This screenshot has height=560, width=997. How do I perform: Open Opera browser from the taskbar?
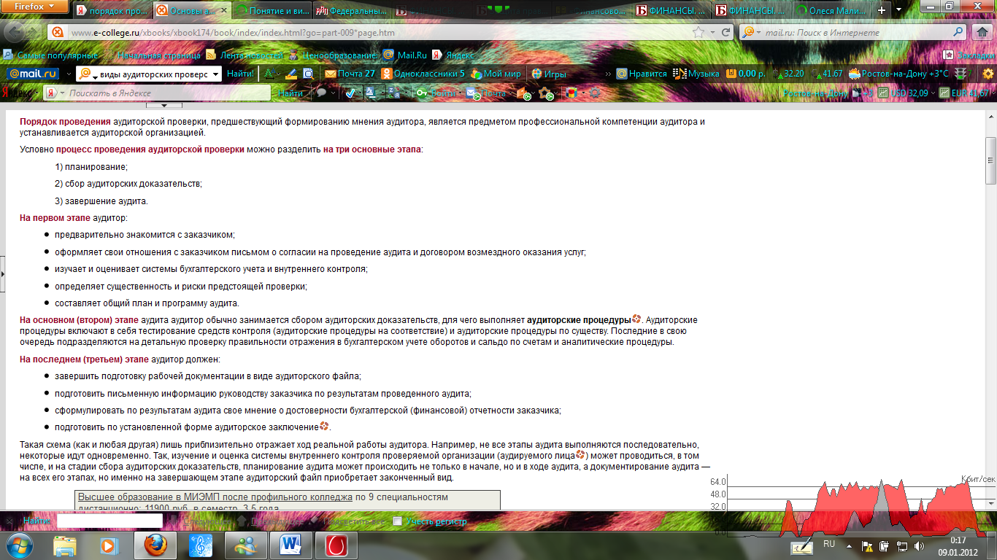click(x=336, y=545)
